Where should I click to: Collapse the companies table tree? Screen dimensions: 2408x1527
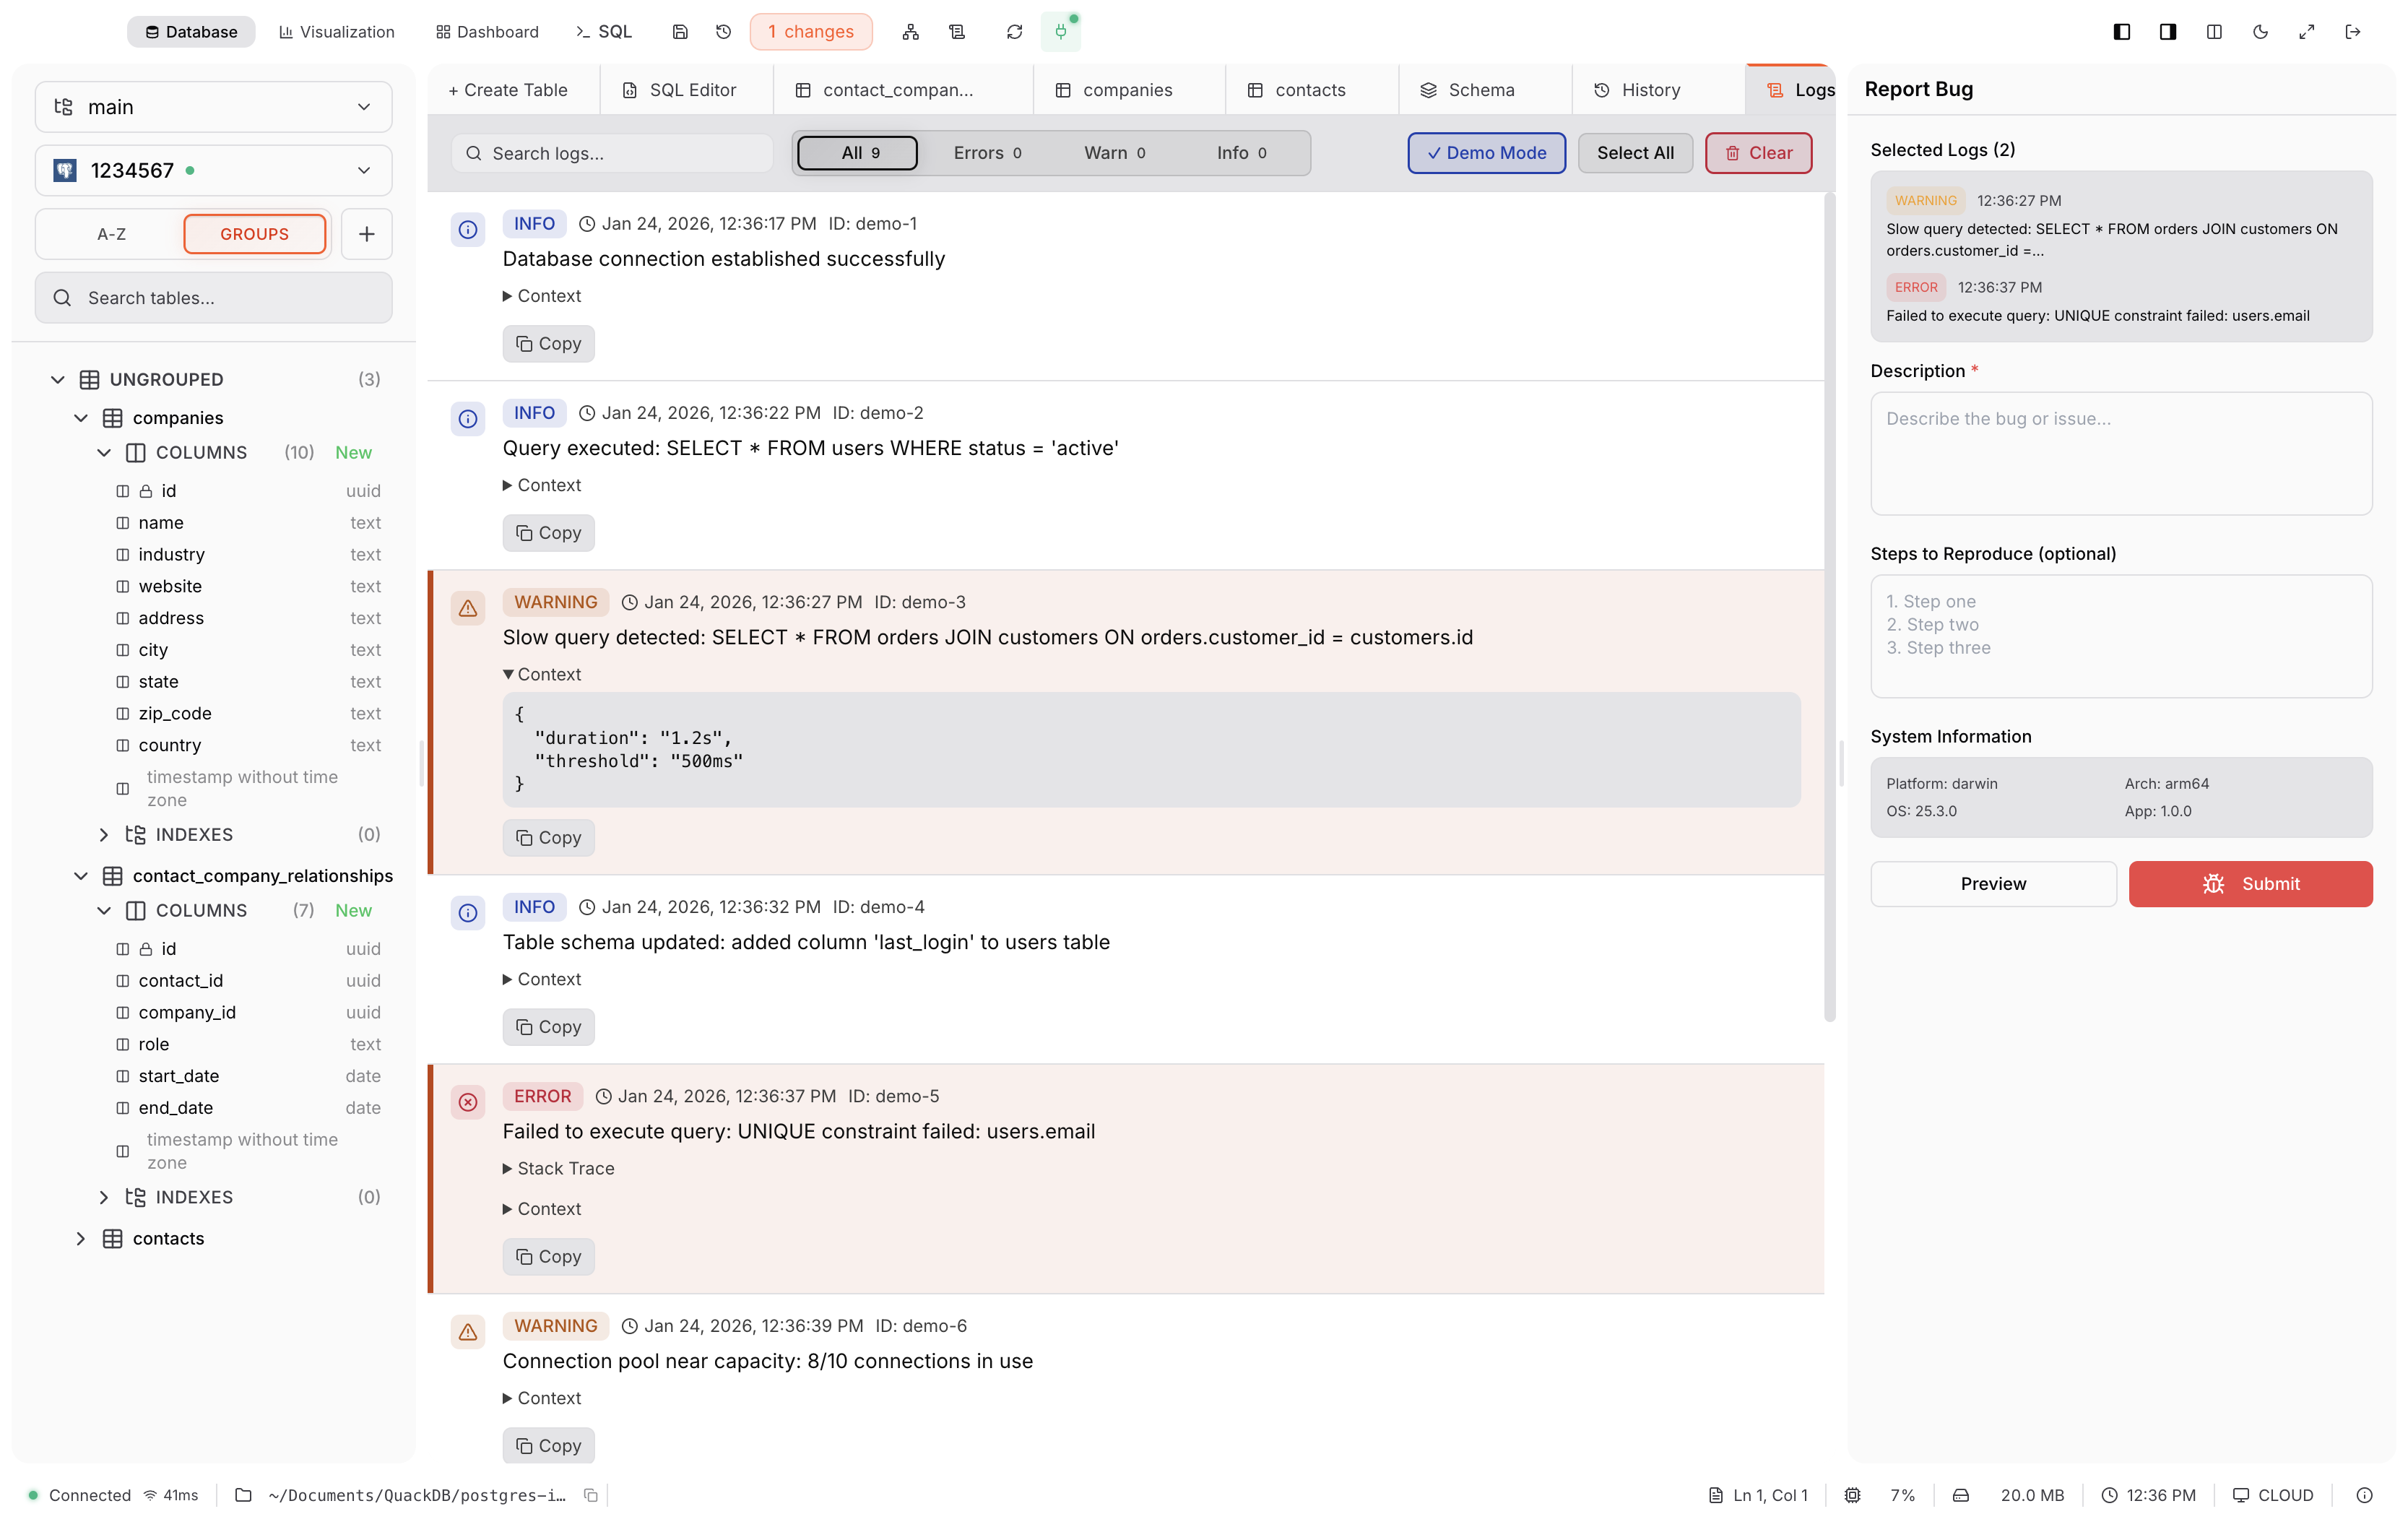tap(81, 418)
